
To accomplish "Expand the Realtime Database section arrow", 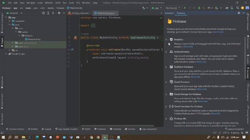I will (x=166, y=67).
